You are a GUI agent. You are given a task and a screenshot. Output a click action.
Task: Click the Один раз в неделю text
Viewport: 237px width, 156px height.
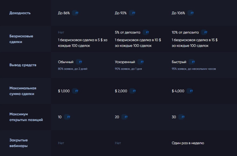(188, 143)
